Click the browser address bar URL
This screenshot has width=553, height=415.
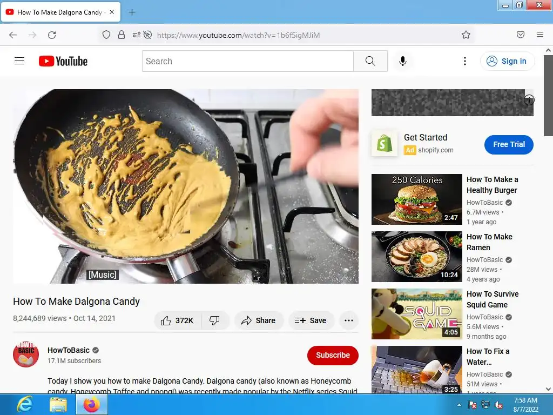pos(238,35)
